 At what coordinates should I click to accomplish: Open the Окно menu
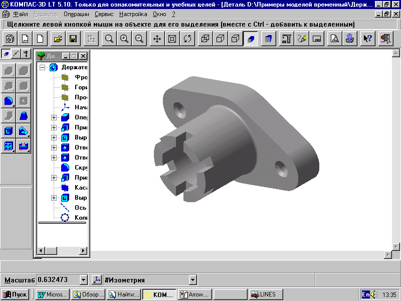tap(159, 14)
